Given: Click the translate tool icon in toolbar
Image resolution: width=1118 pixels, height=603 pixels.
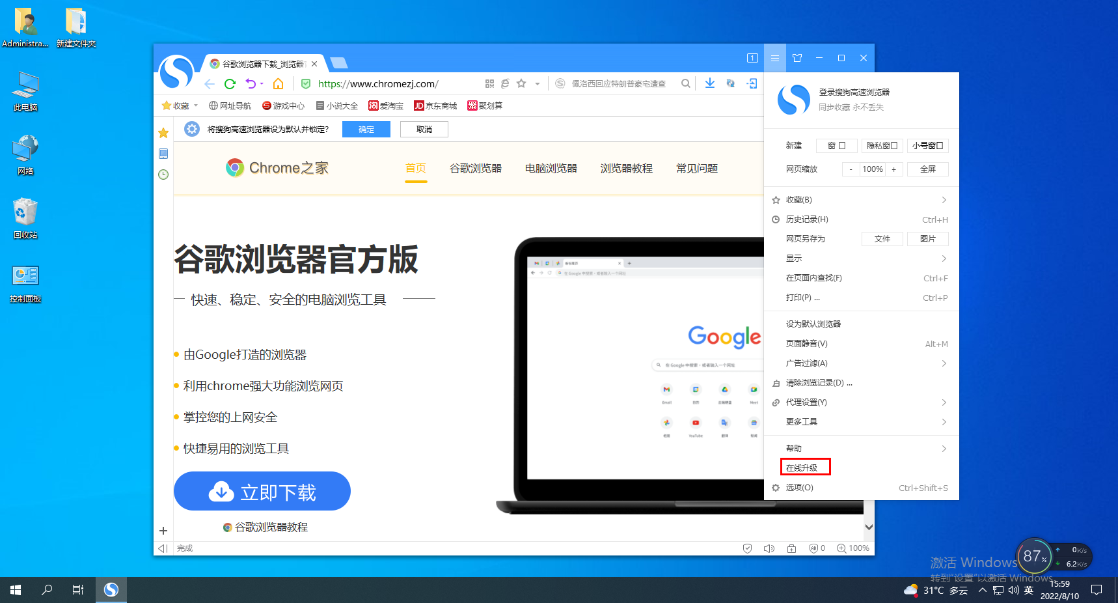Looking at the screenshot, I should [731, 83].
